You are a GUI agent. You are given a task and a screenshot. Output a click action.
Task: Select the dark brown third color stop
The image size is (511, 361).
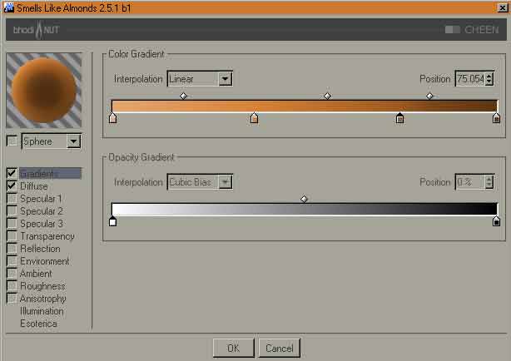click(399, 118)
